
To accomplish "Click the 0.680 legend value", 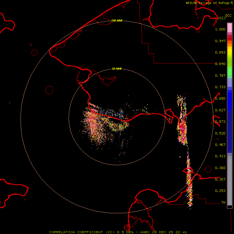I will click(x=220, y=99).
